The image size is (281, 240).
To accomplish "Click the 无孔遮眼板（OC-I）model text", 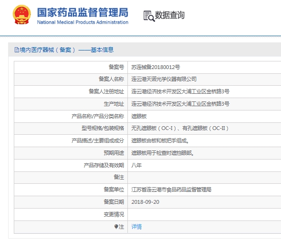I will click(x=154, y=129).
